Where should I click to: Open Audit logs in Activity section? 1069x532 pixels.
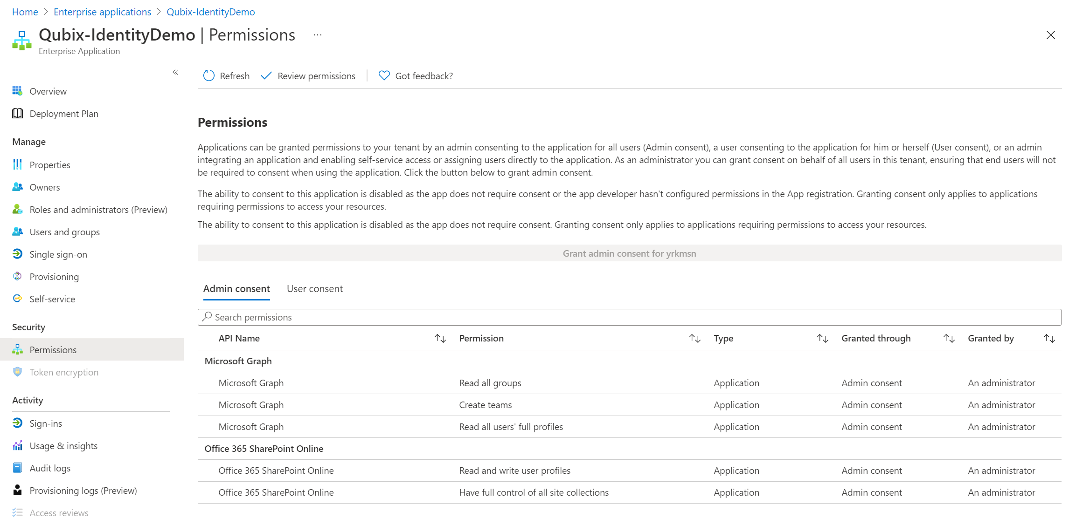[49, 468]
